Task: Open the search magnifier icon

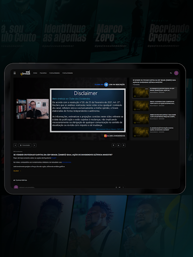Action: pos(171,73)
